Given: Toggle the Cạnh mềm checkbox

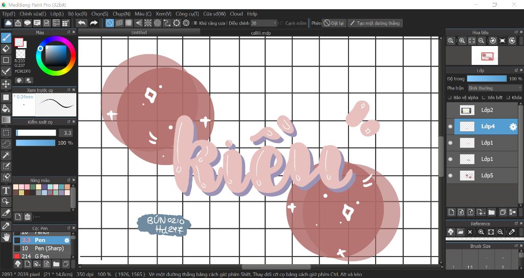Looking at the screenshot, I should click(x=281, y=23).
